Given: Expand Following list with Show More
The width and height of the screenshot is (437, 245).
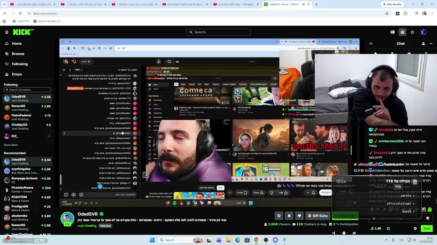Looking at the screenshot, I should click(11, 145).
